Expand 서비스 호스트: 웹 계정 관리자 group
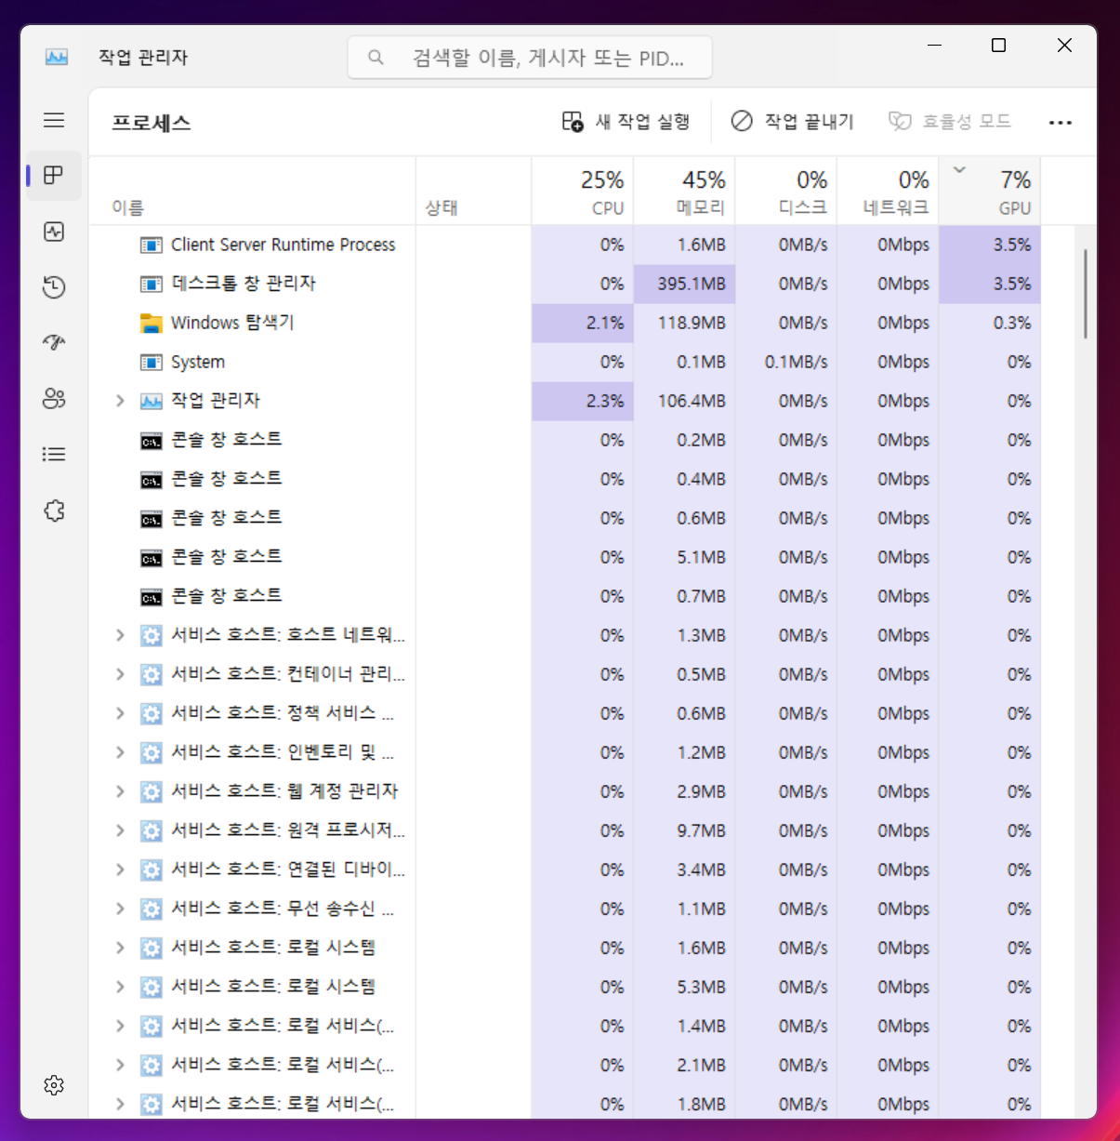Viewport: 1120px width, 1141px height. point(120,791)
